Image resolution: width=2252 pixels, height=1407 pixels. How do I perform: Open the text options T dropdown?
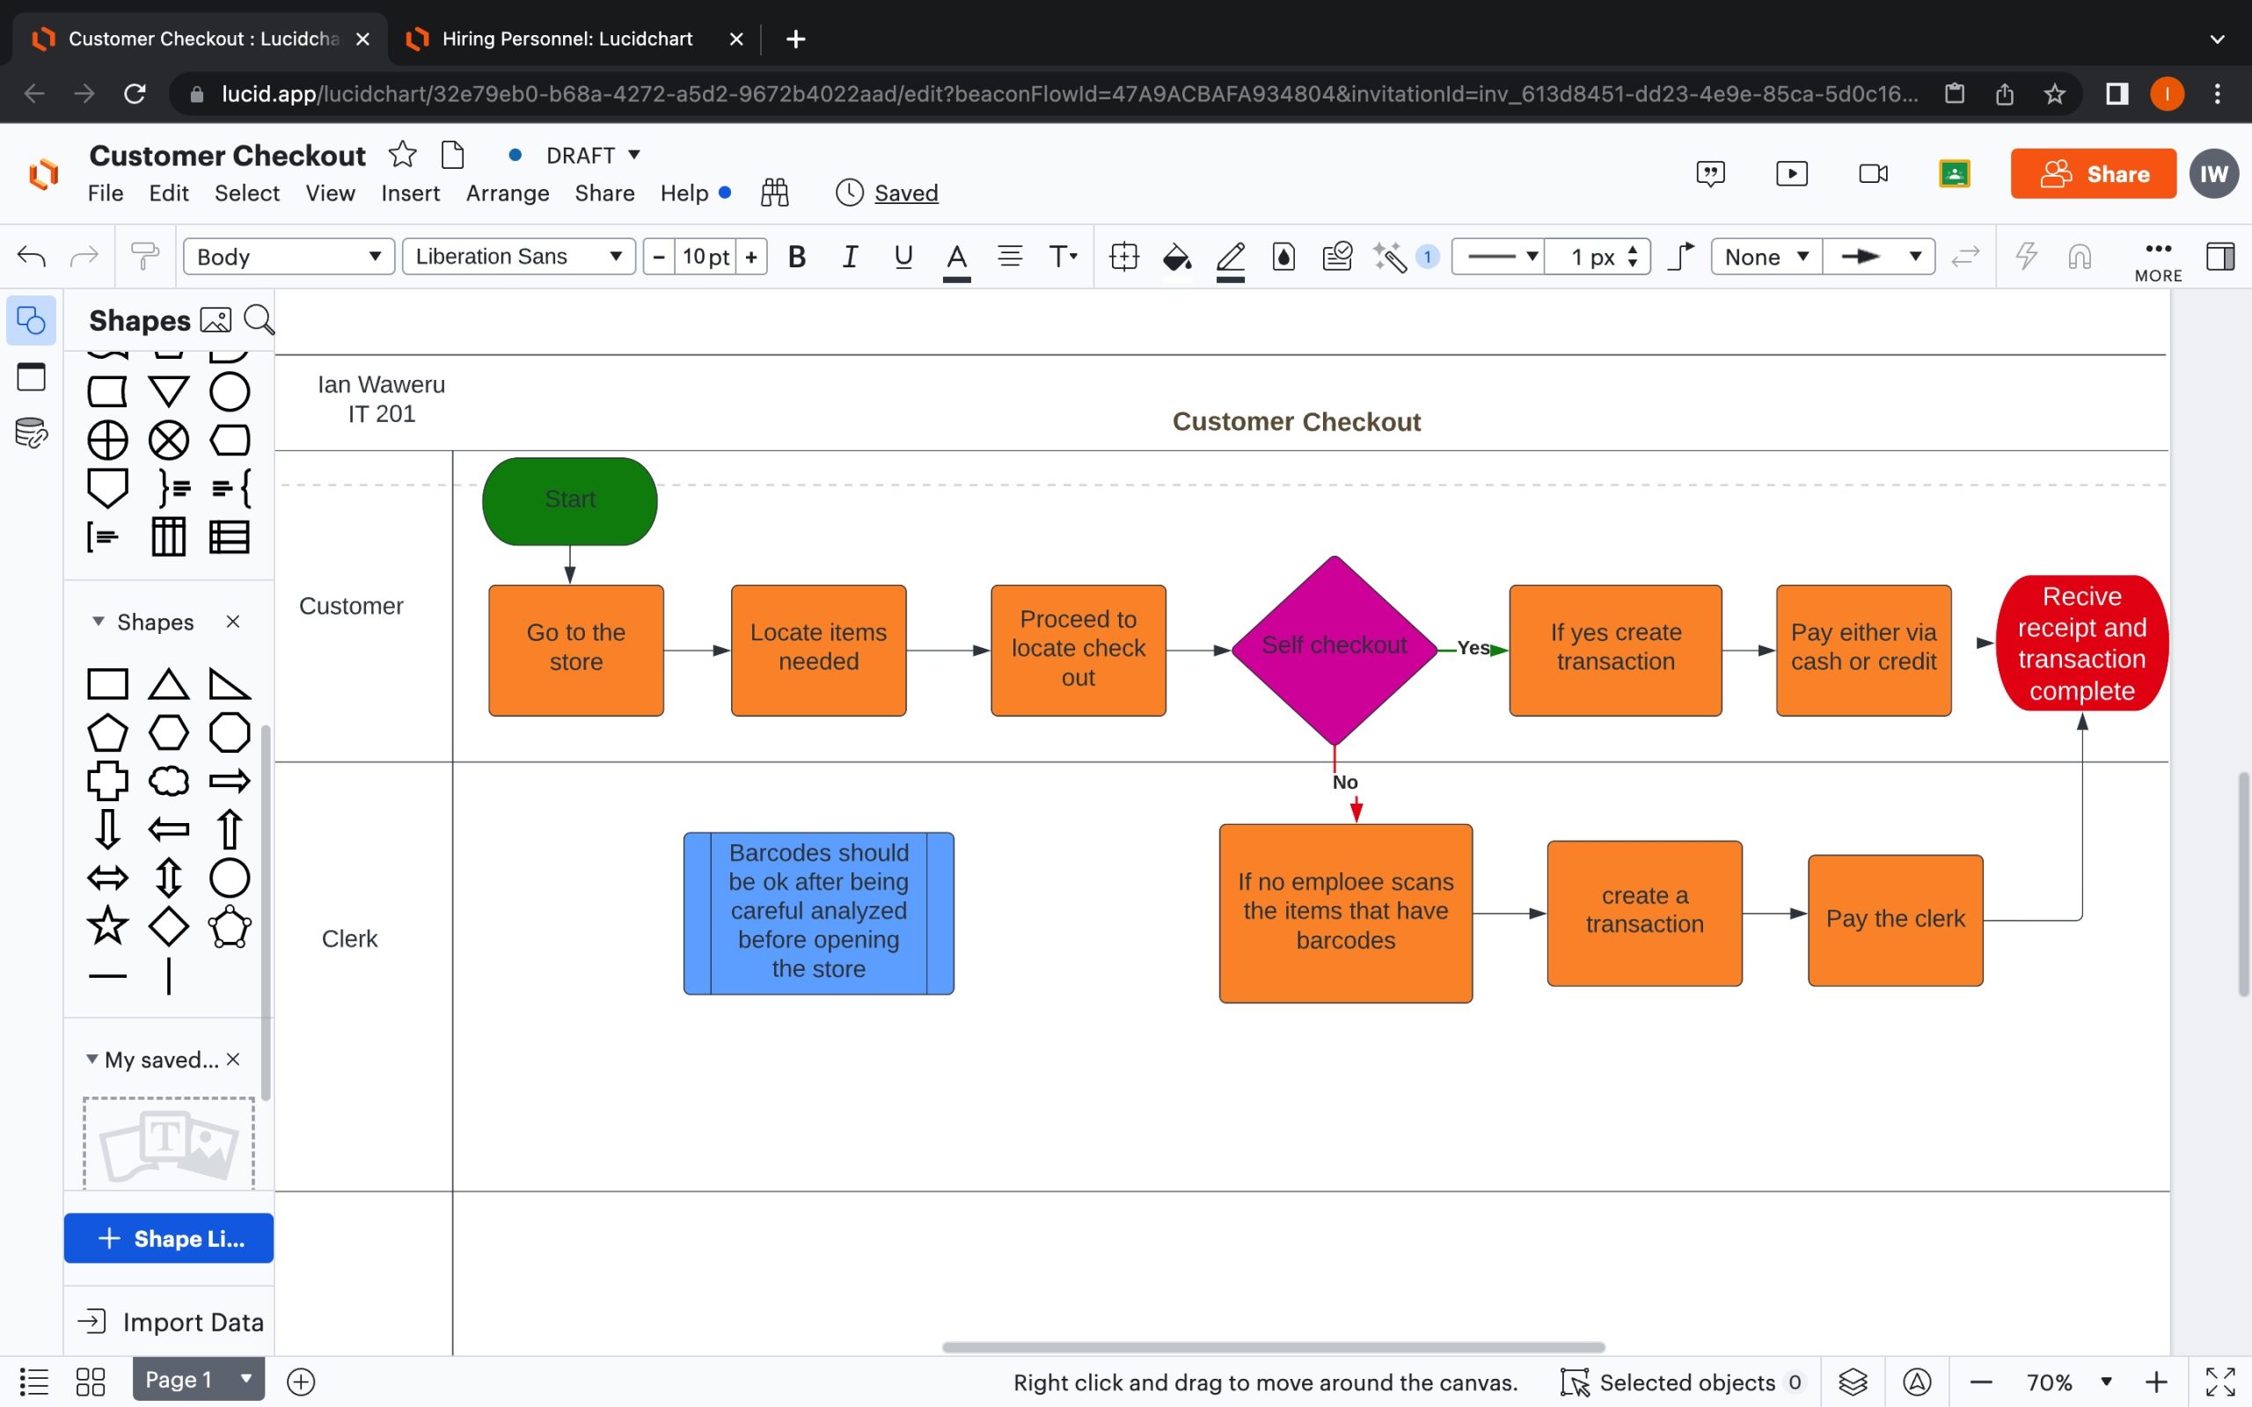click(1063, 257)
